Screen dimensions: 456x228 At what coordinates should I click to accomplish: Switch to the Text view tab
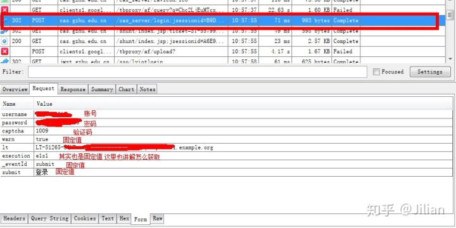click(108, 218)
